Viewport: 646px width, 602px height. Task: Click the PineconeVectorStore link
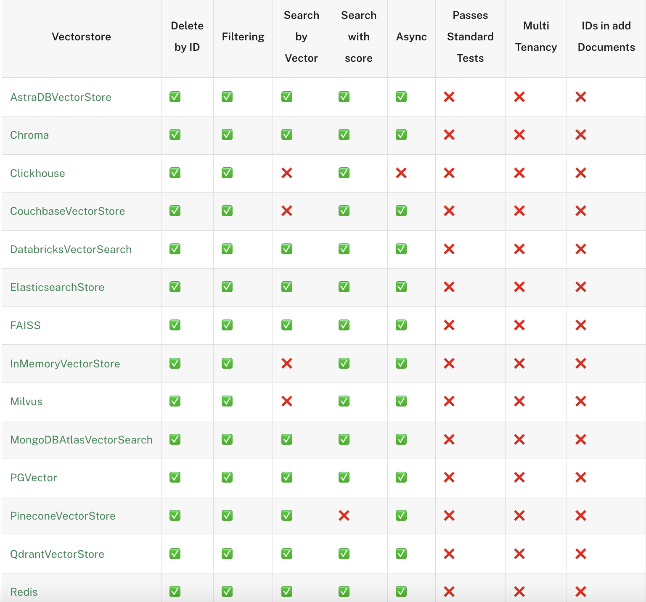(63, 516)
